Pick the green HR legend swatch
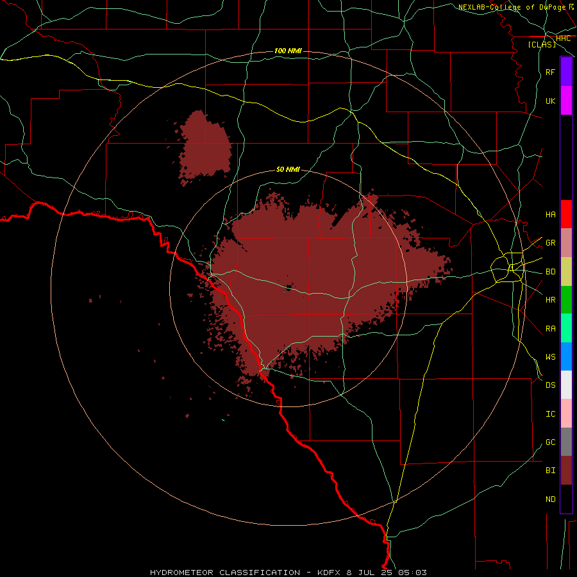Screen dimensions: 577x577 point(566,300)
